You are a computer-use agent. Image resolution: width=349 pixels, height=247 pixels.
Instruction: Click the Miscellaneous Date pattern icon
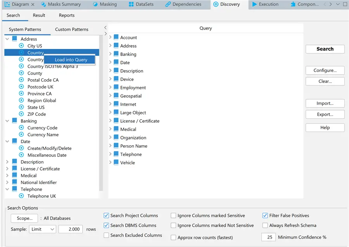point(21,155)
